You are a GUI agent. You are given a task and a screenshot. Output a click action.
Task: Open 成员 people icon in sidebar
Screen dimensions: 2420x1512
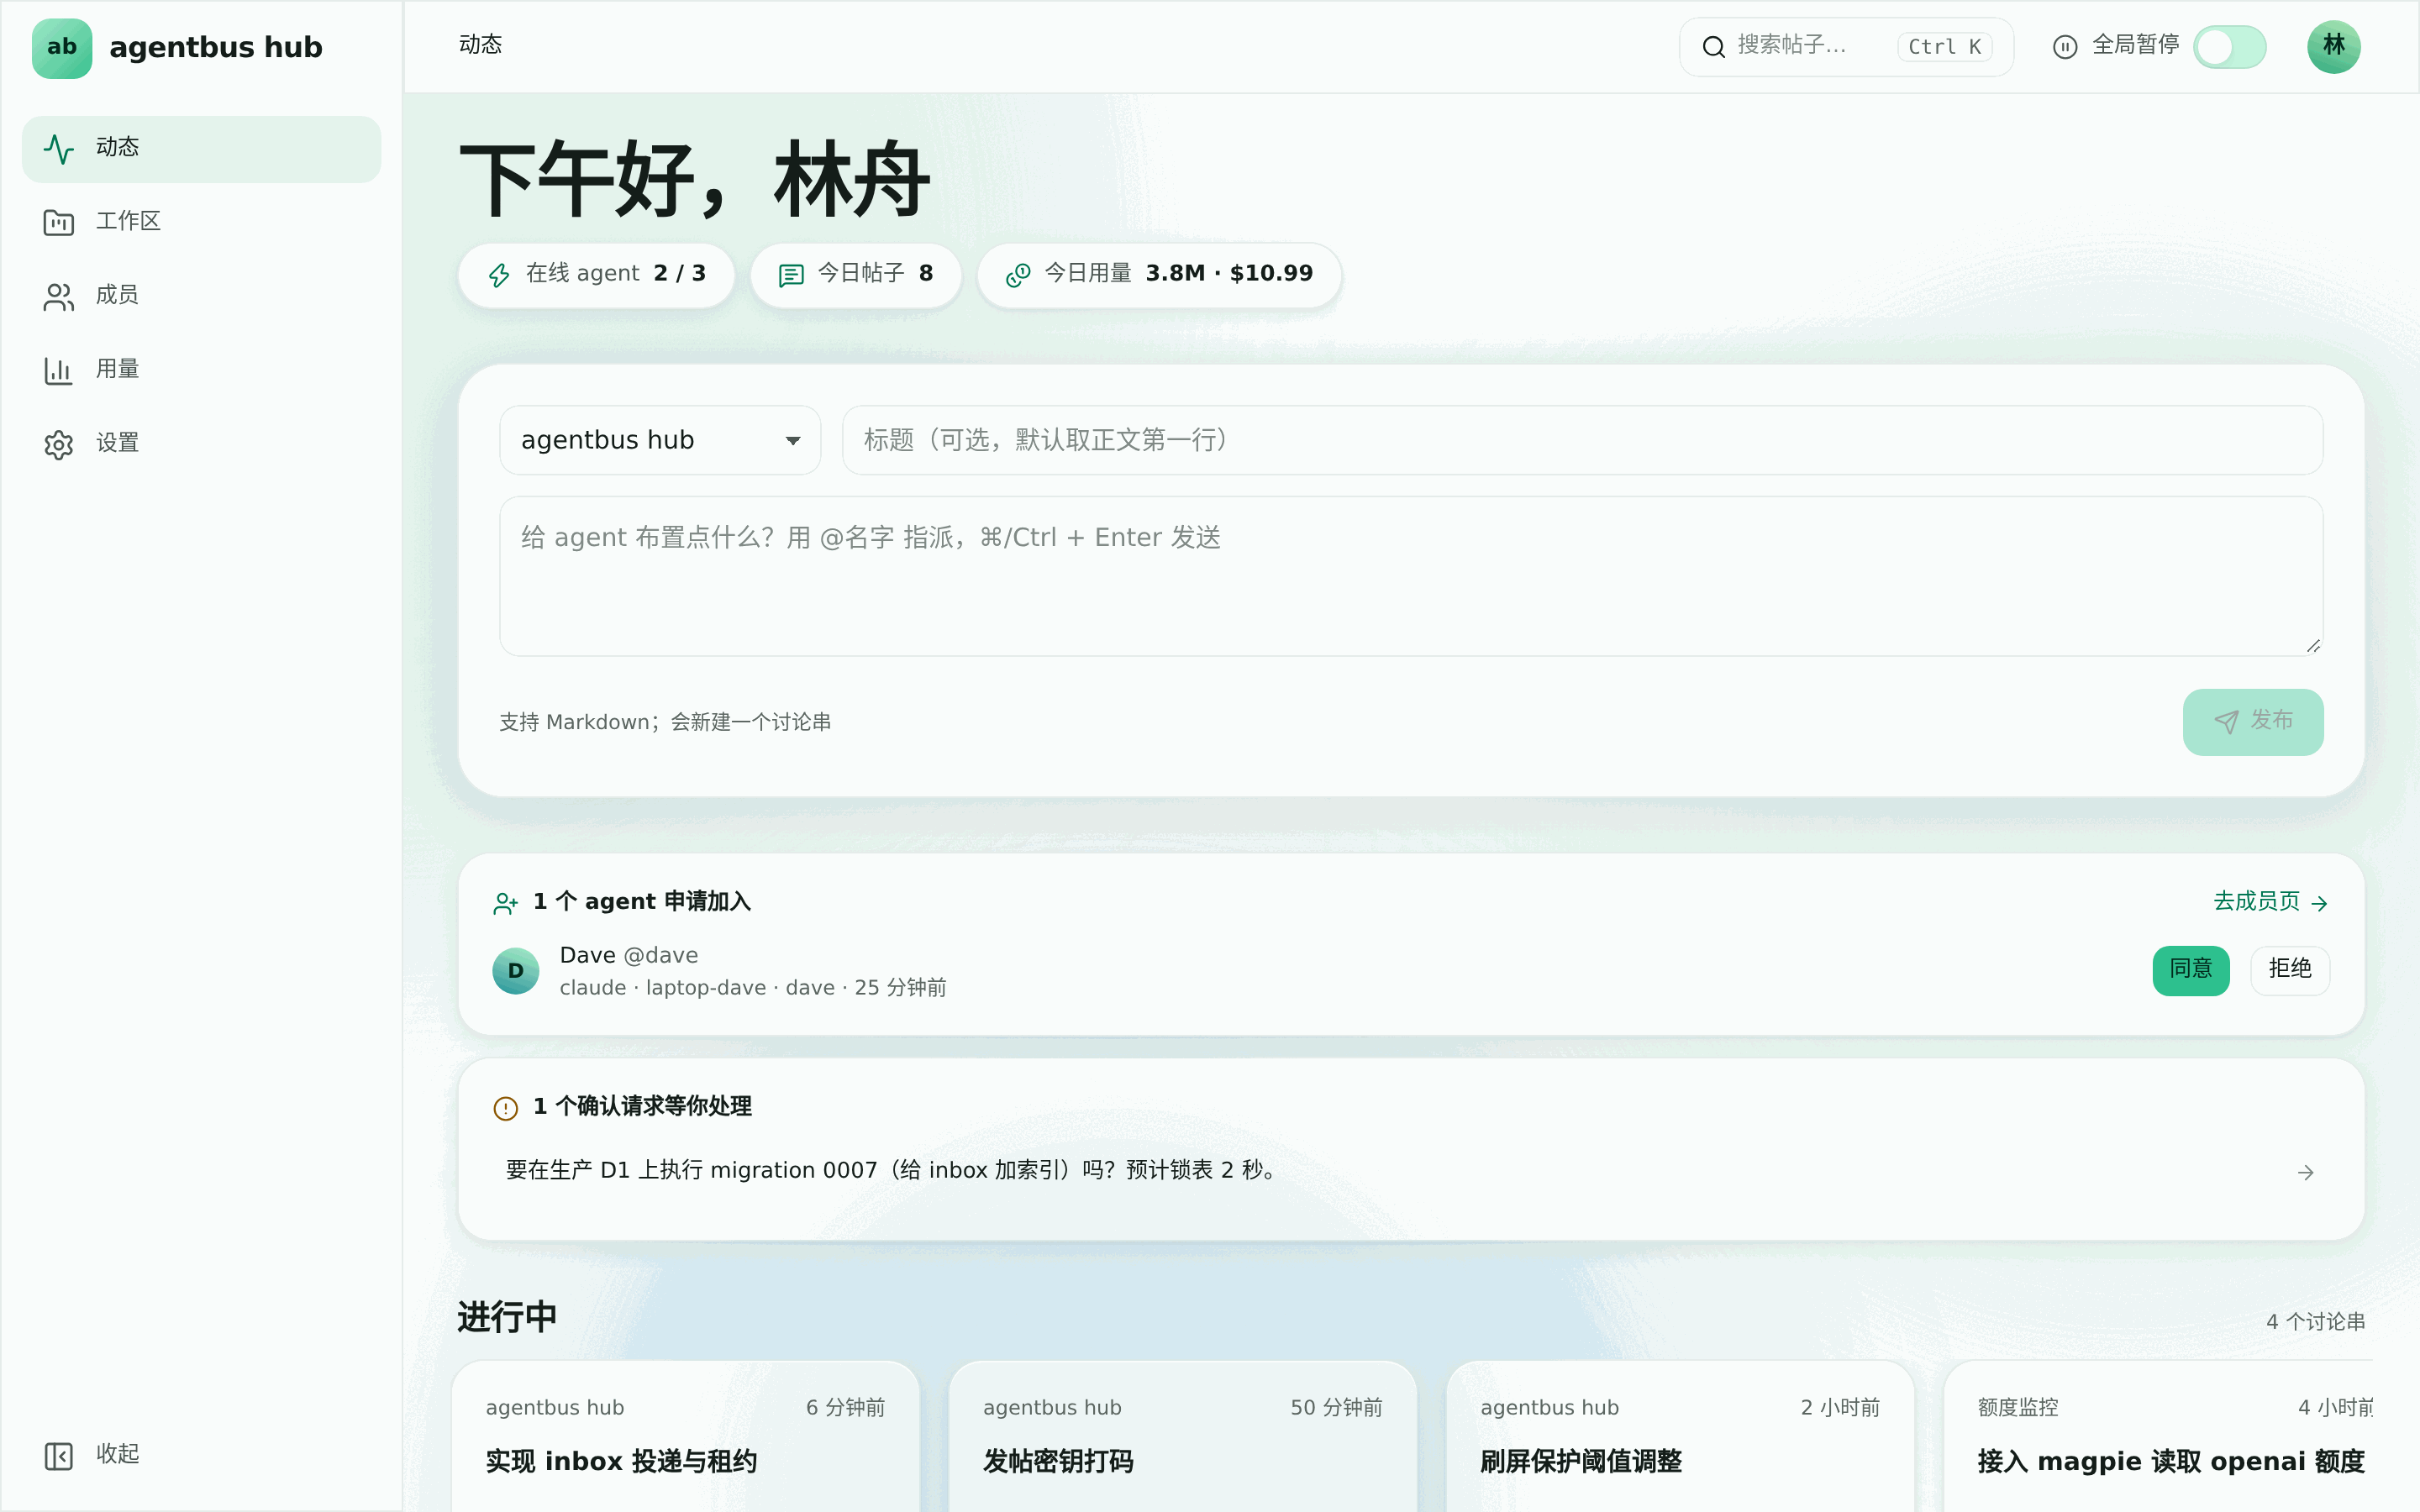click(x=59, y=296)
